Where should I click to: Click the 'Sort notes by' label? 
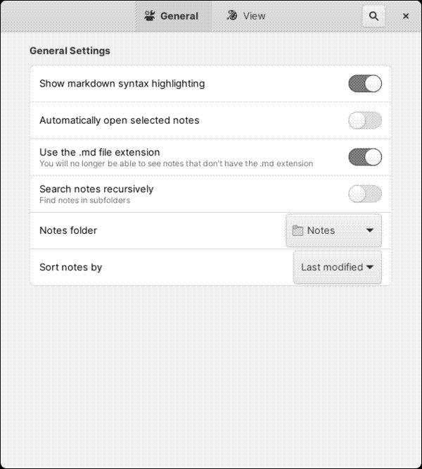[71, 267]
